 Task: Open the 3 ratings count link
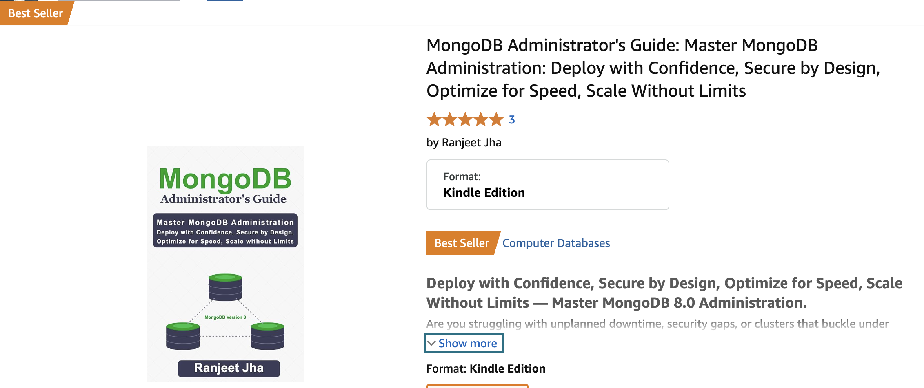512,120
